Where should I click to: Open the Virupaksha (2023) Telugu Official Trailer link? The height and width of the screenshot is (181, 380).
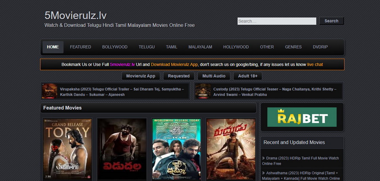point(122,92)
